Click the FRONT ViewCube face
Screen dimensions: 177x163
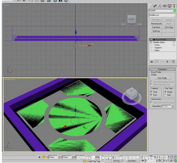tap(131, 19)
